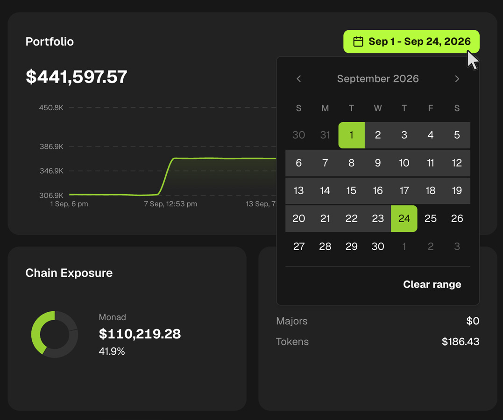Select October 3 in the calendar
503x420 pixels.
click(457, 246)
